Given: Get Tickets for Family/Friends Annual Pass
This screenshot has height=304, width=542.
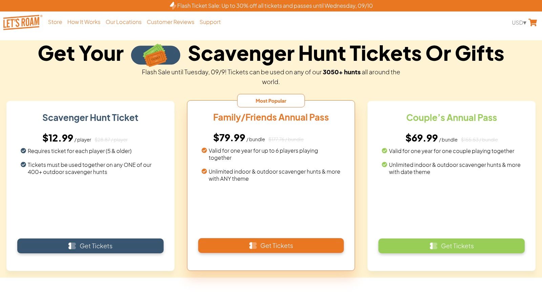Looking at the screenshot, I should [271, 246].
